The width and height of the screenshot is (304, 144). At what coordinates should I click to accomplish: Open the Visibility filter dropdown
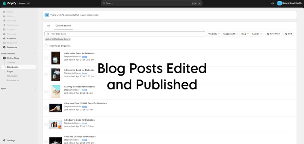(x=214, y=34)
